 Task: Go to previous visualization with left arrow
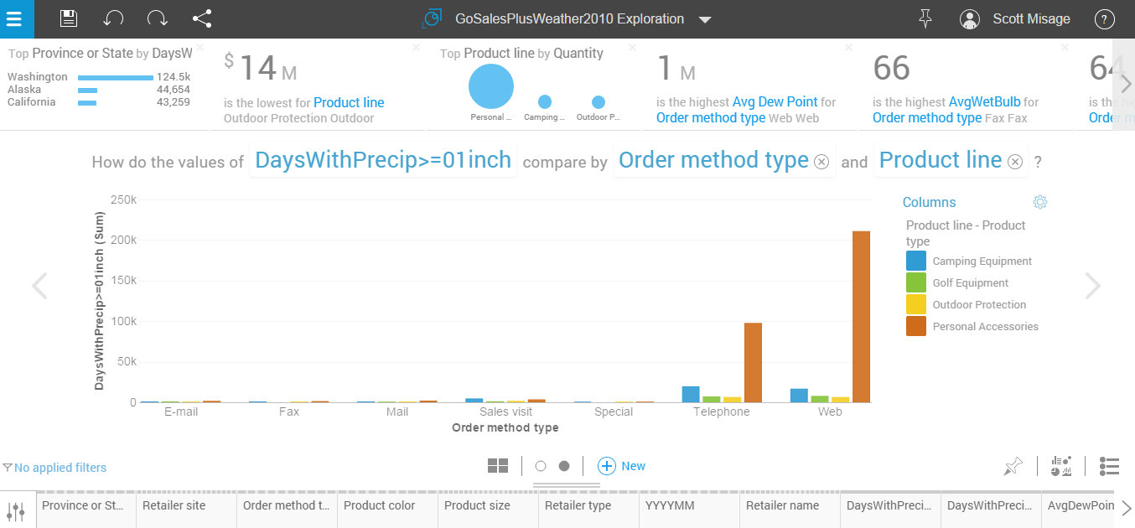click(39, 286)
